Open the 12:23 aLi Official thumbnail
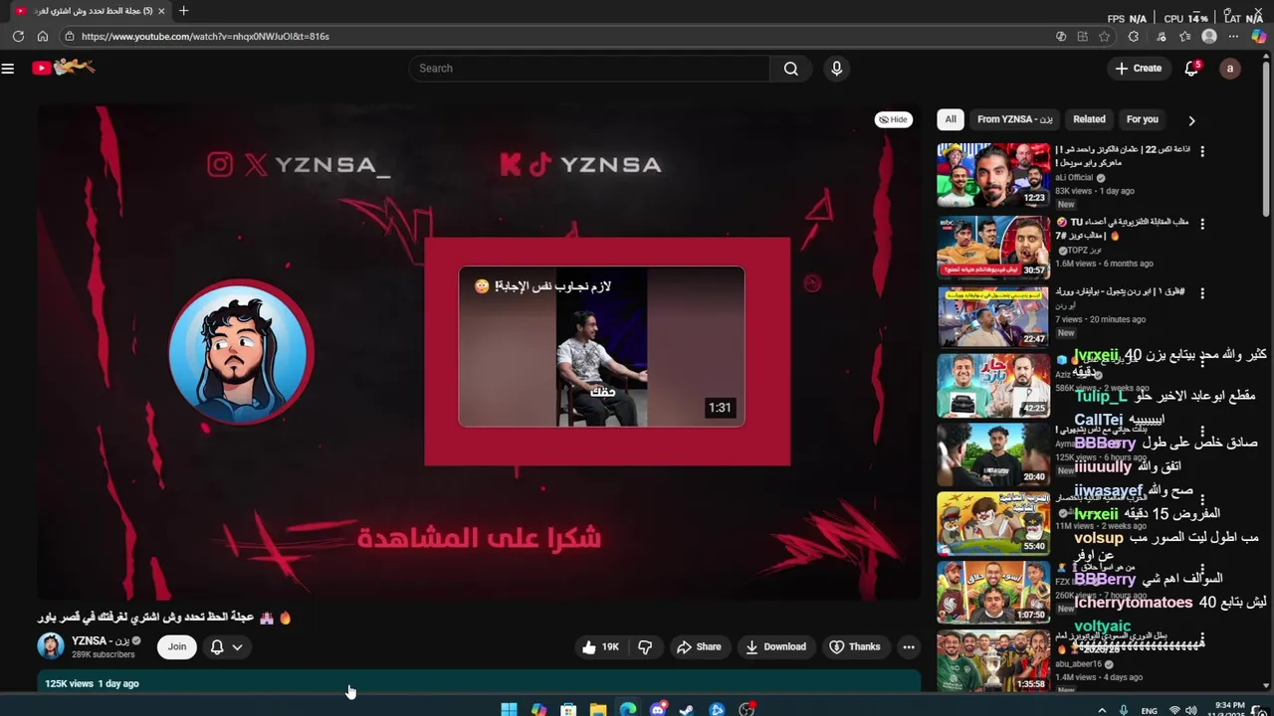This screenshot has height=716, width=1274. click(x=993, y=175)
